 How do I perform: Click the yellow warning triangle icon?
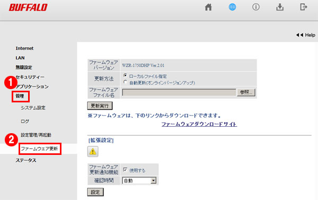(x=93, y=152)
